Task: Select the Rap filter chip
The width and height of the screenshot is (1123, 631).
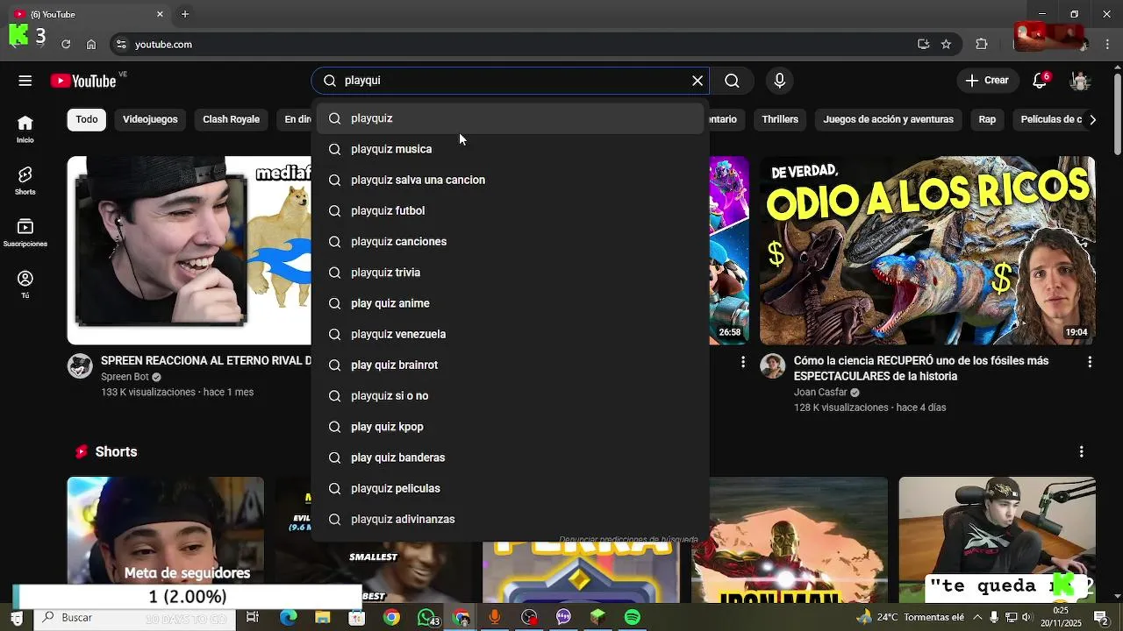Action: (987, 119)
